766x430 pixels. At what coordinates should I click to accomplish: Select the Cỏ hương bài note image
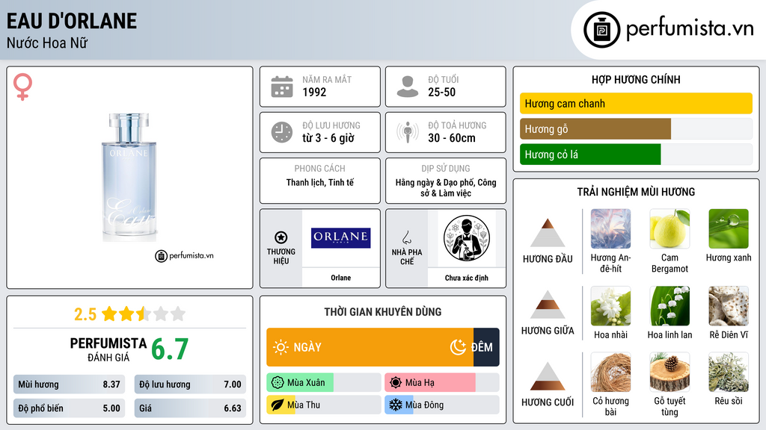coord(610,372)
